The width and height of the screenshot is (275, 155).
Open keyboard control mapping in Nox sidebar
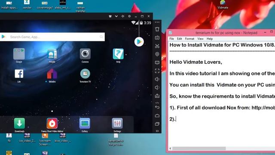pos(157,37)
